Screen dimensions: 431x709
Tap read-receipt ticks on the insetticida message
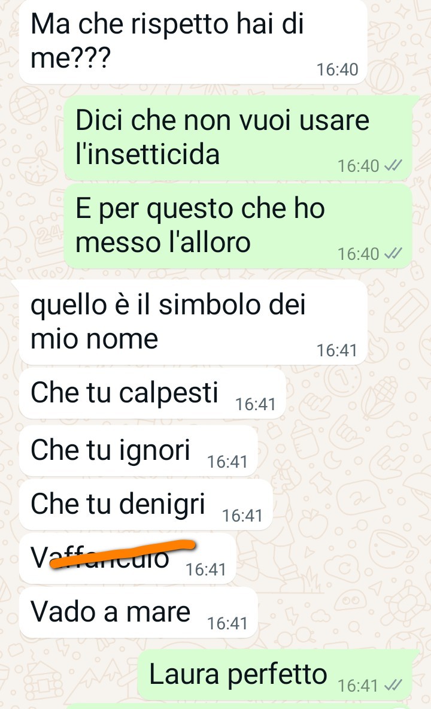click(393, 166)
